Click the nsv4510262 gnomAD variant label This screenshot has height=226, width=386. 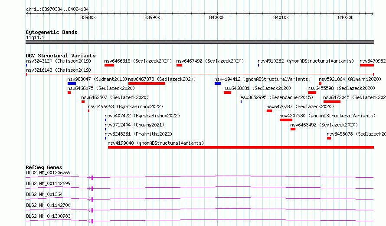(306, 61)
